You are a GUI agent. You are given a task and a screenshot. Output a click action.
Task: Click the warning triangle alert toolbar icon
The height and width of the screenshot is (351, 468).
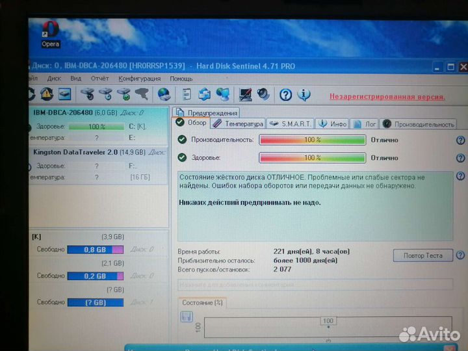(47, 94)
